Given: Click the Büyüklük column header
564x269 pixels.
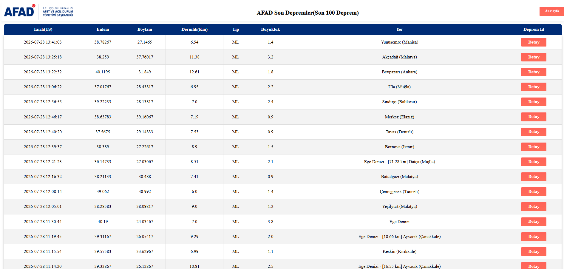Looking at the screenshot, I should point(271,29).
